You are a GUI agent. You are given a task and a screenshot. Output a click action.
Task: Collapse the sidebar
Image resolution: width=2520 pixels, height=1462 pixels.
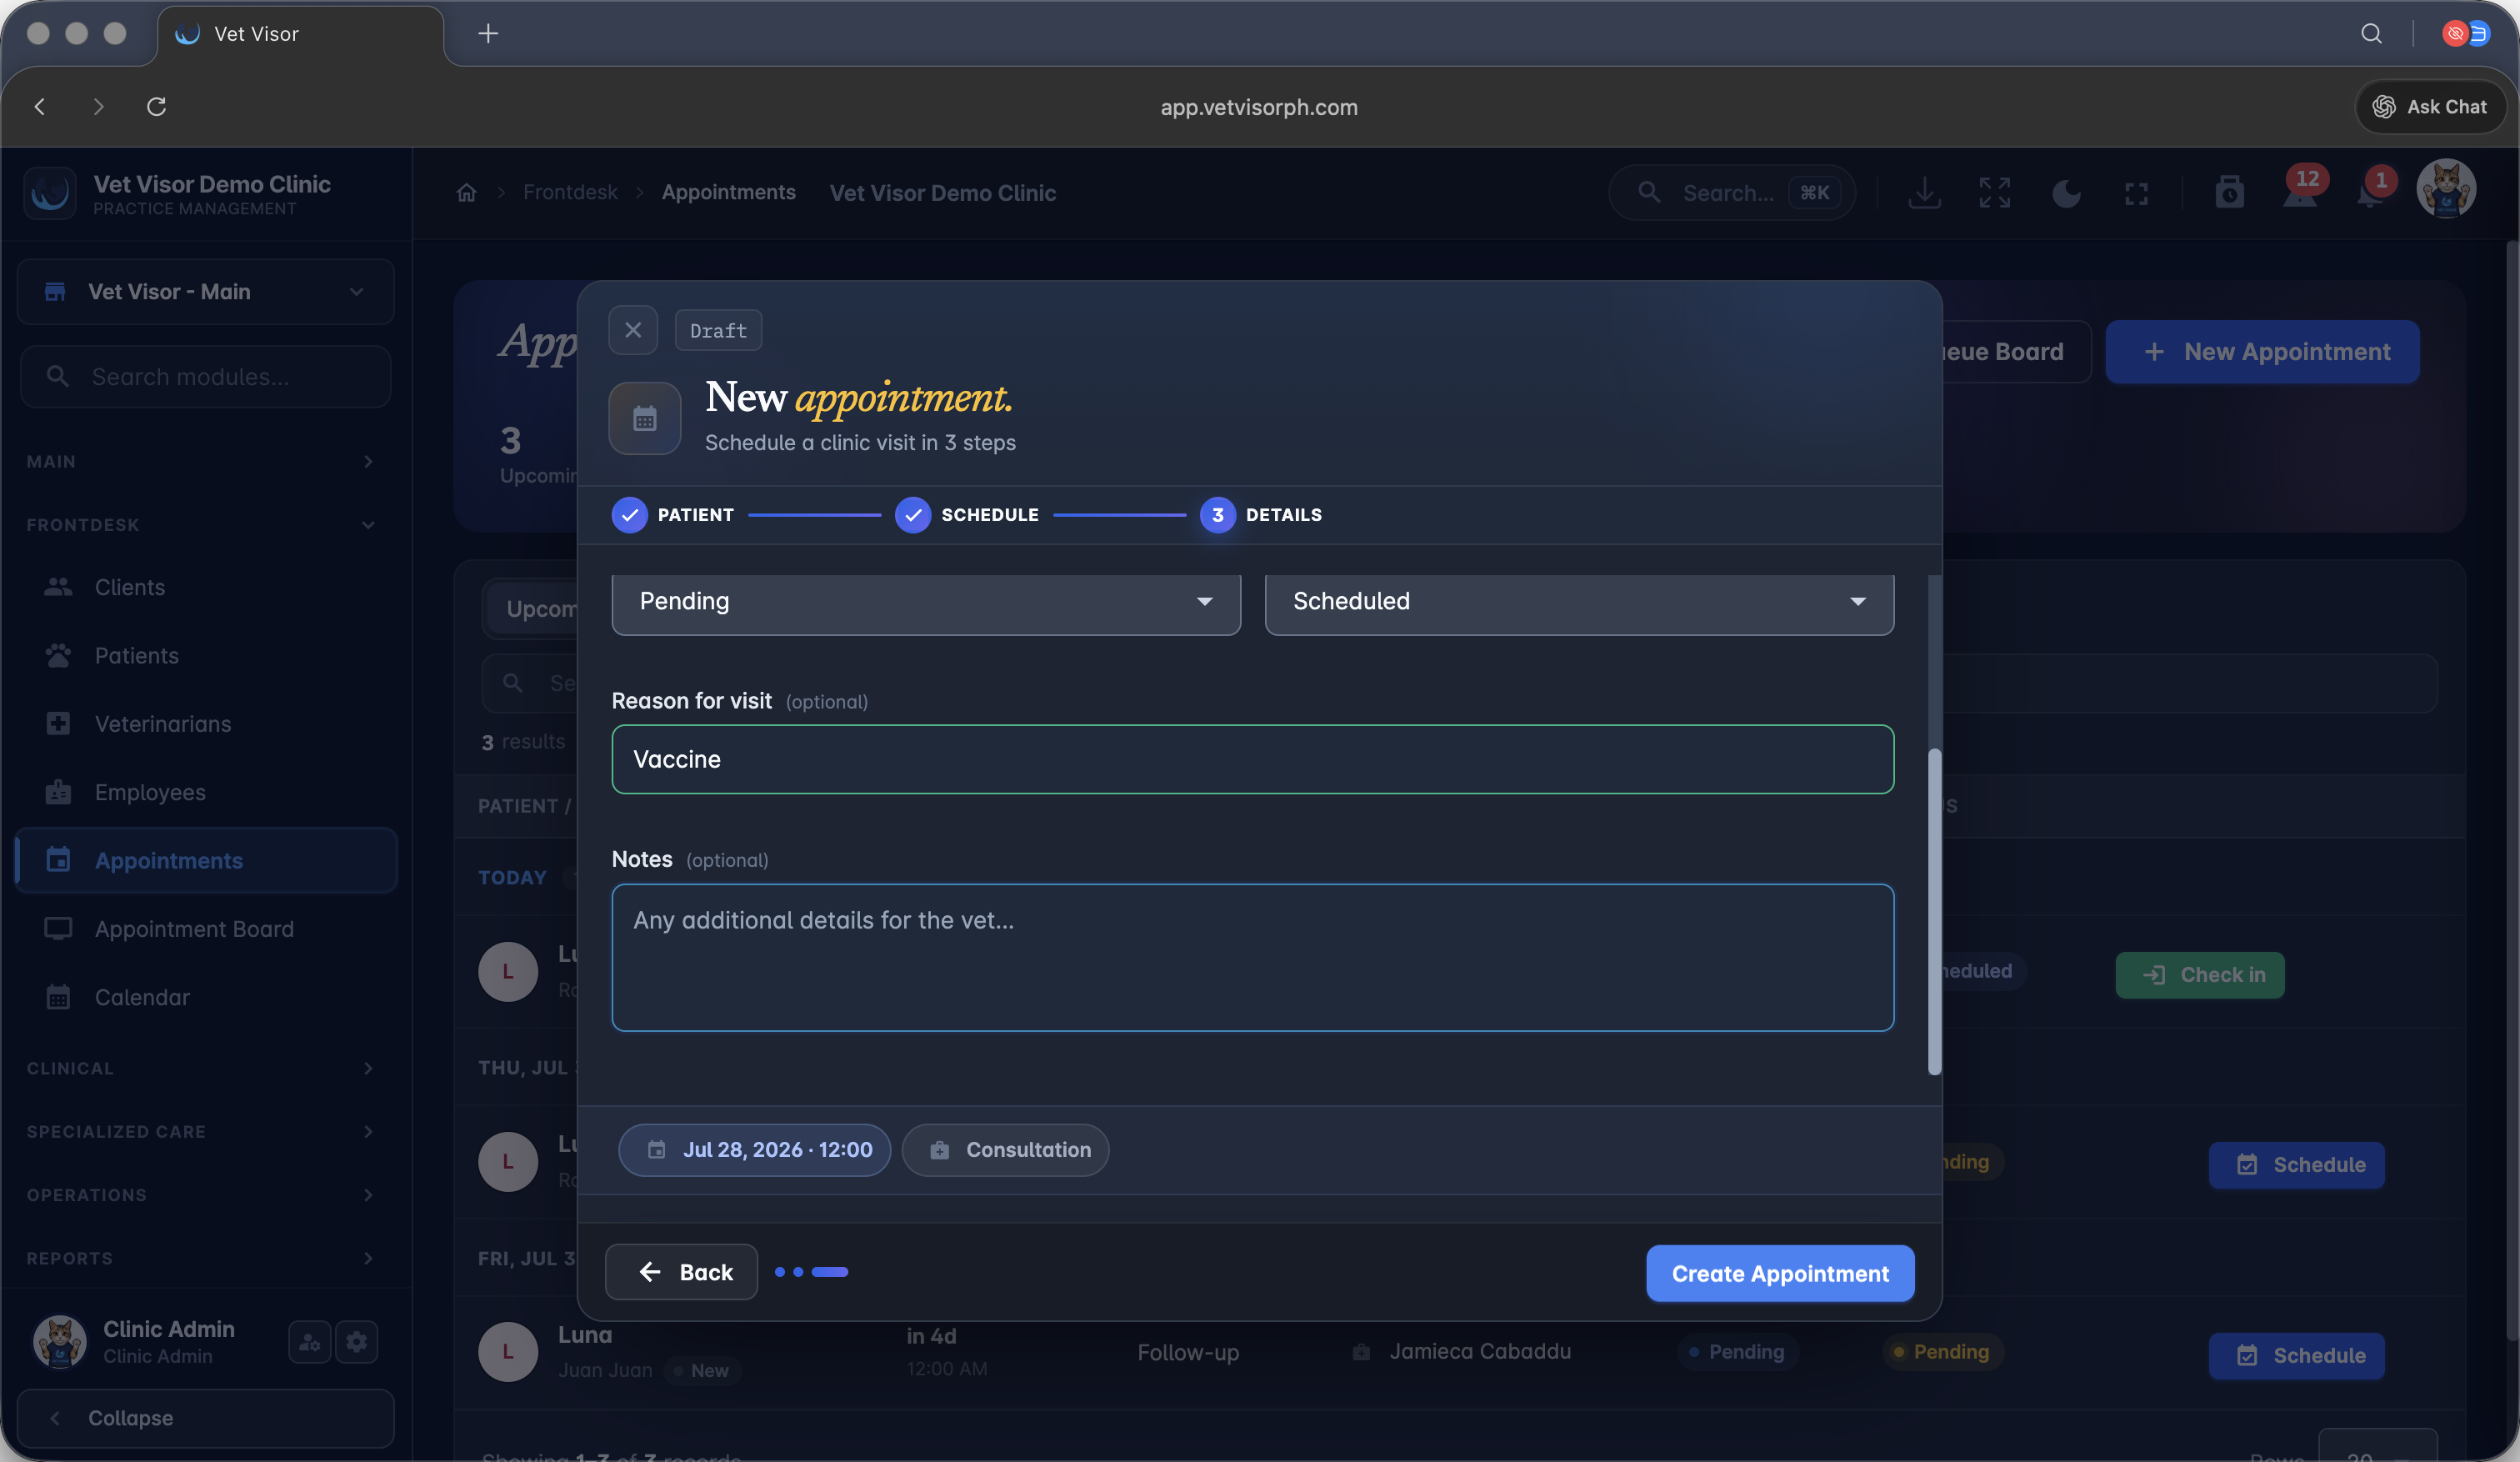tap(206, 1418)
